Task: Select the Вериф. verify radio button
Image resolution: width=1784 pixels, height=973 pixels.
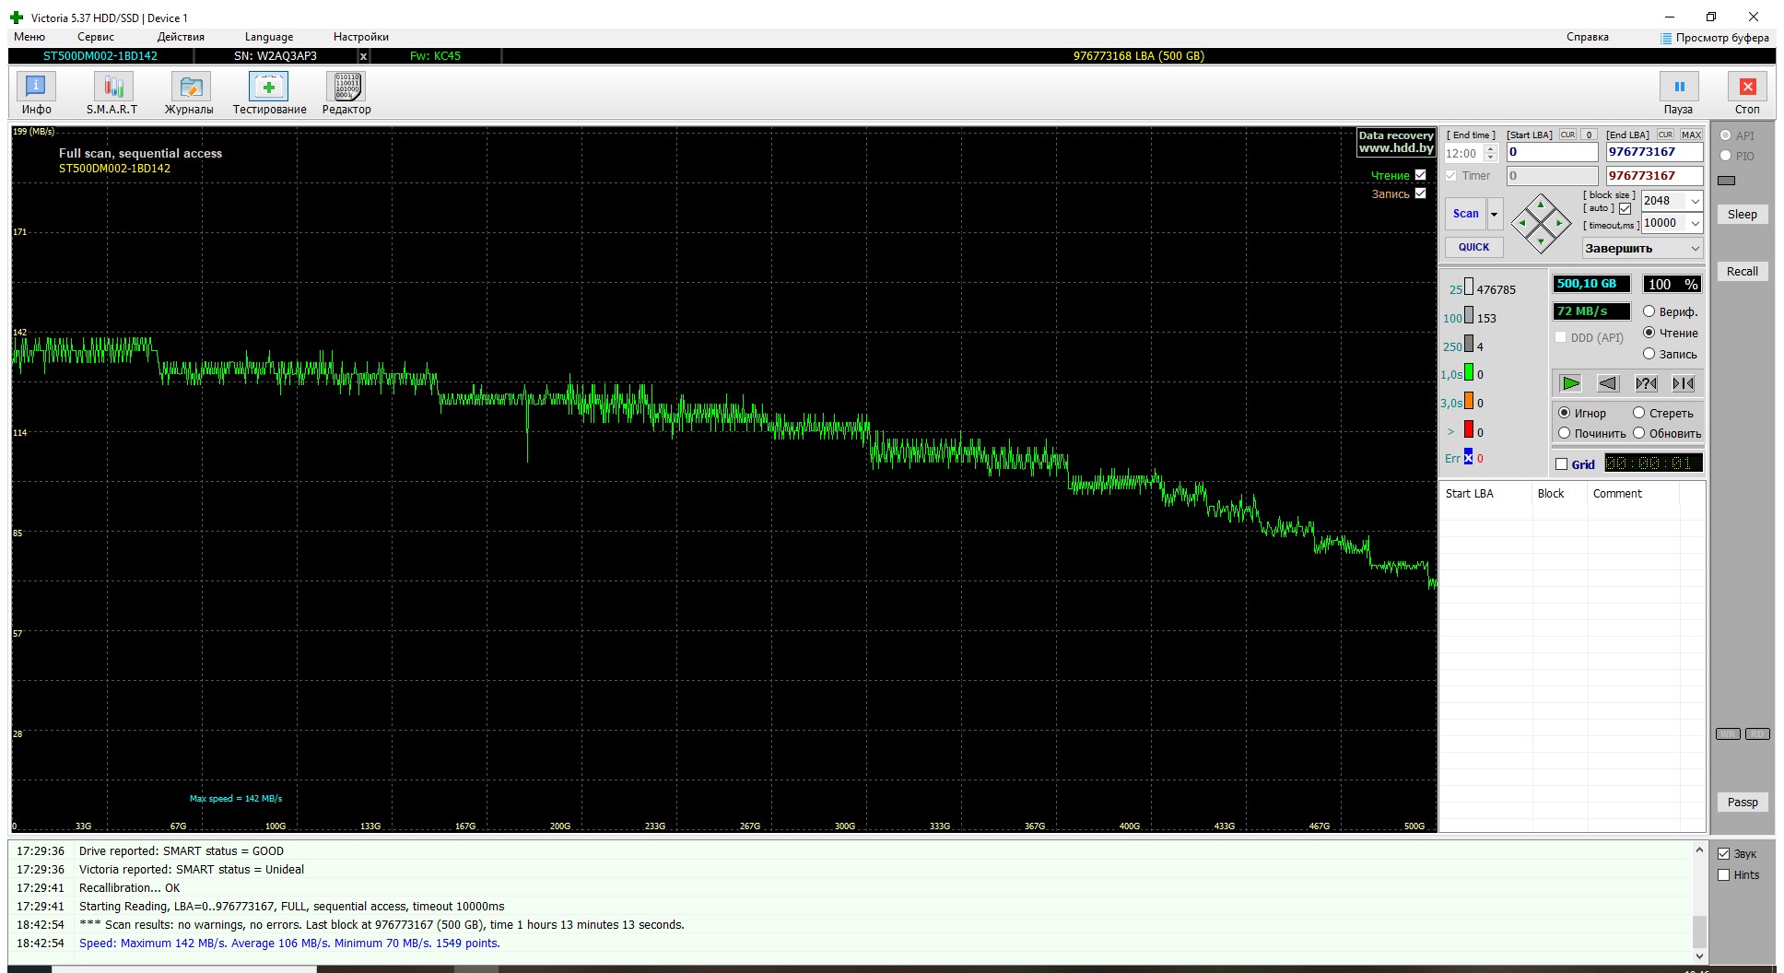Action: (1649, 311)
